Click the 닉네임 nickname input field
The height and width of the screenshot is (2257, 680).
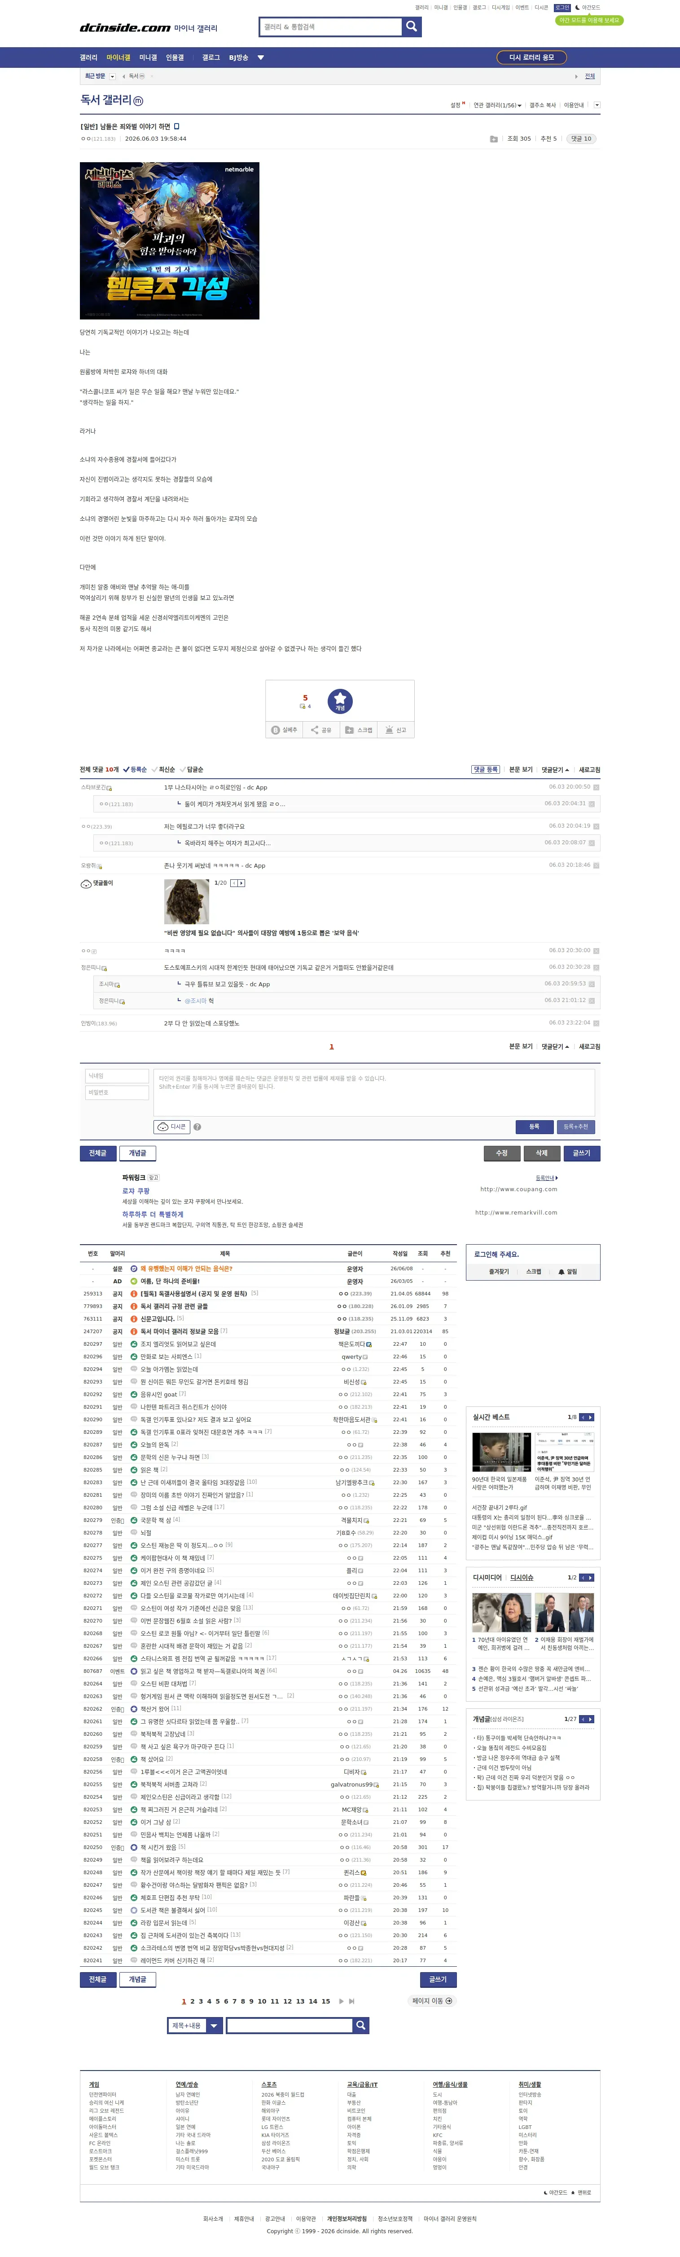pos(116,1076)
